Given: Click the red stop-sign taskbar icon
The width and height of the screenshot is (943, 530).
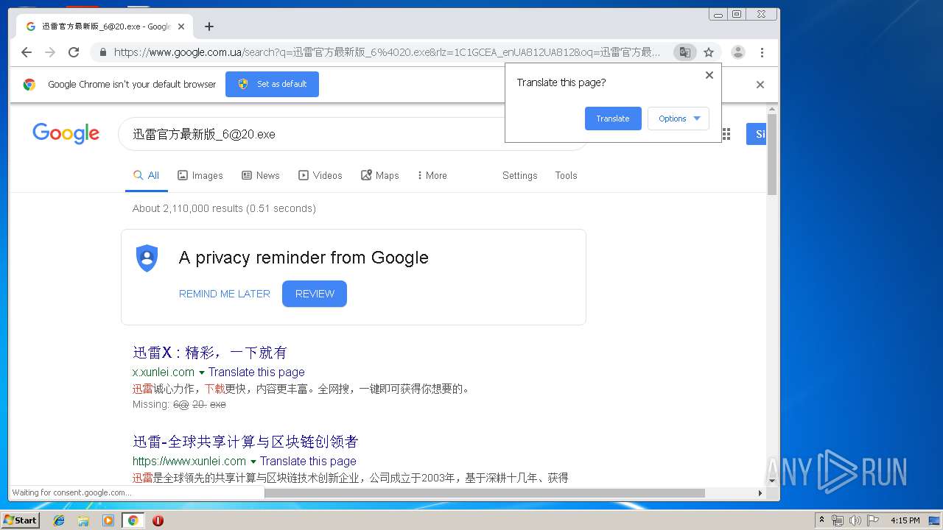Looking at the screenshot, I should [x=158, y=520].
